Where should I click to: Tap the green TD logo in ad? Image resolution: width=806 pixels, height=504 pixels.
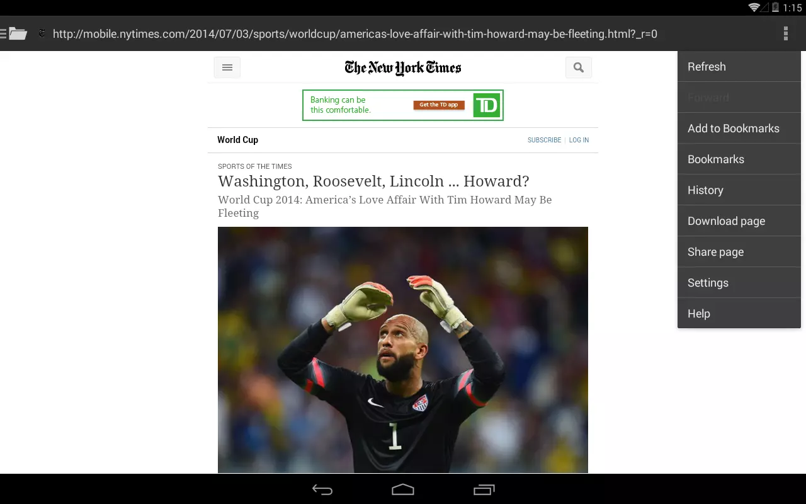click(x=487, y=105)
